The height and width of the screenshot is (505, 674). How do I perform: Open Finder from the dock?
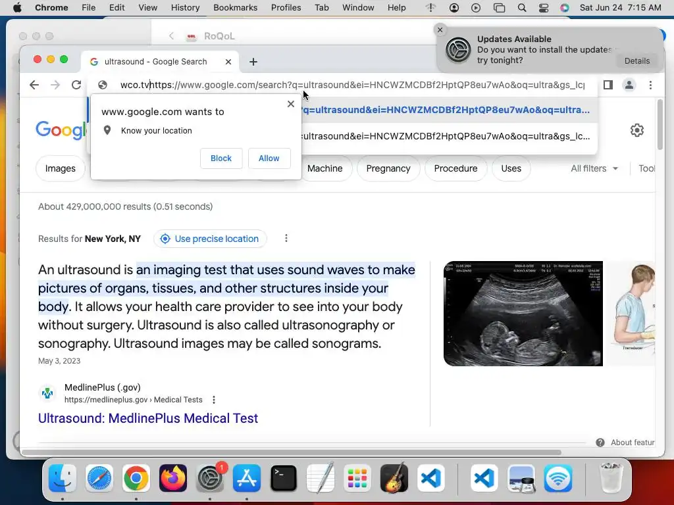tap(63, 478)
